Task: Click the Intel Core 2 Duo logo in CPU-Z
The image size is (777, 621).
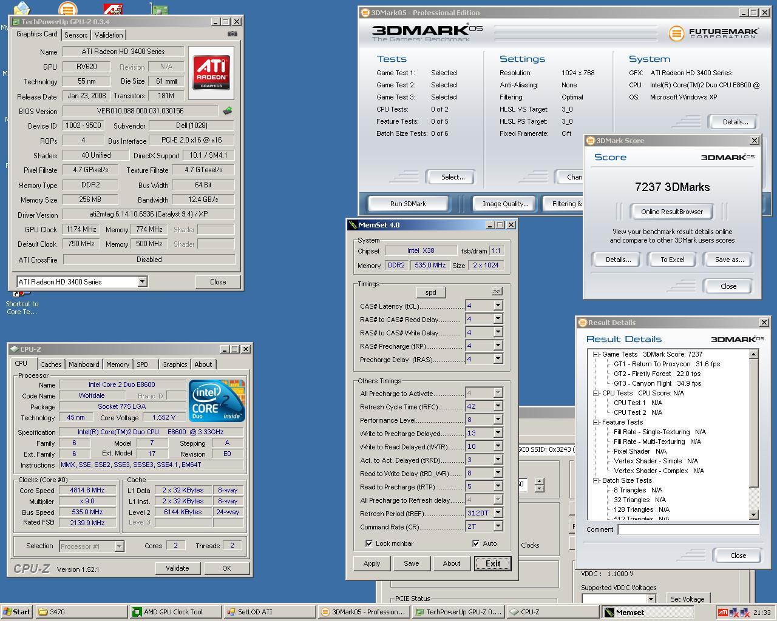Action: 217,401
